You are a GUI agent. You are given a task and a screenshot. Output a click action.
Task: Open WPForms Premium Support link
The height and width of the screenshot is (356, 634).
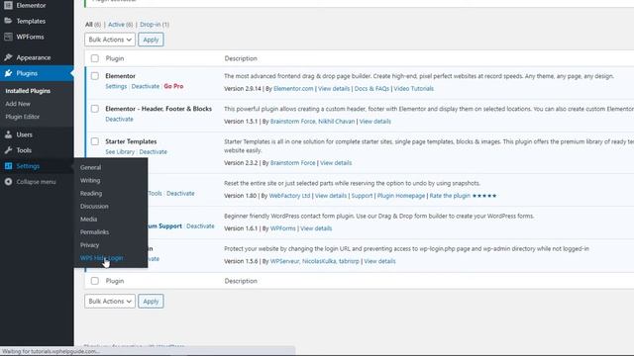(x=164, y=226)
